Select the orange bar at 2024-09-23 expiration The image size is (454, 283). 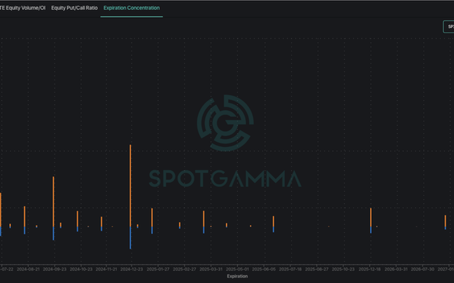tap(53, 202)
